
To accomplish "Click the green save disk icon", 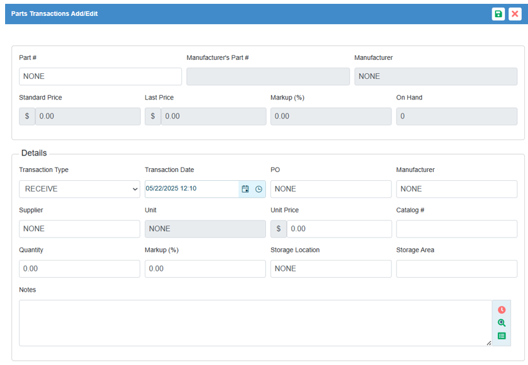I will coord(498,14).
